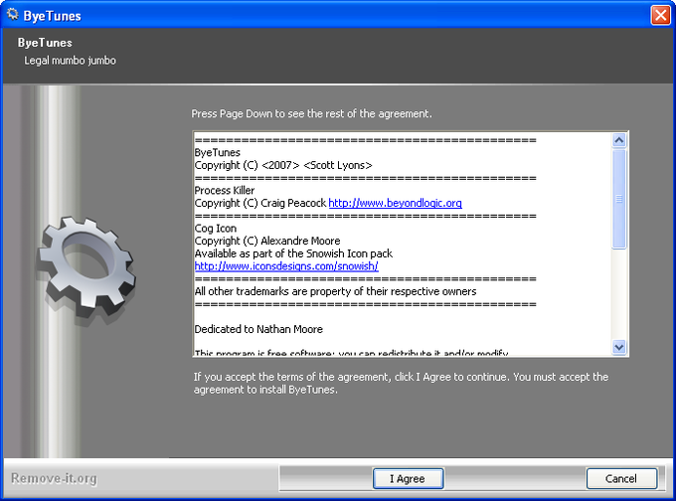Click the bold 'ByeTunes' header title
The height and width of the screenshot is (501, 676).
[x=45, y=43]
